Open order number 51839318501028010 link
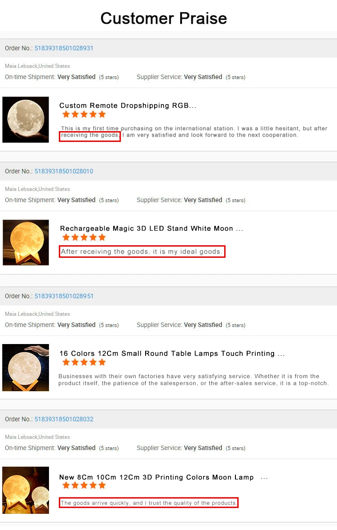This screenshot has width=337, height=530. tap(64, 172)
